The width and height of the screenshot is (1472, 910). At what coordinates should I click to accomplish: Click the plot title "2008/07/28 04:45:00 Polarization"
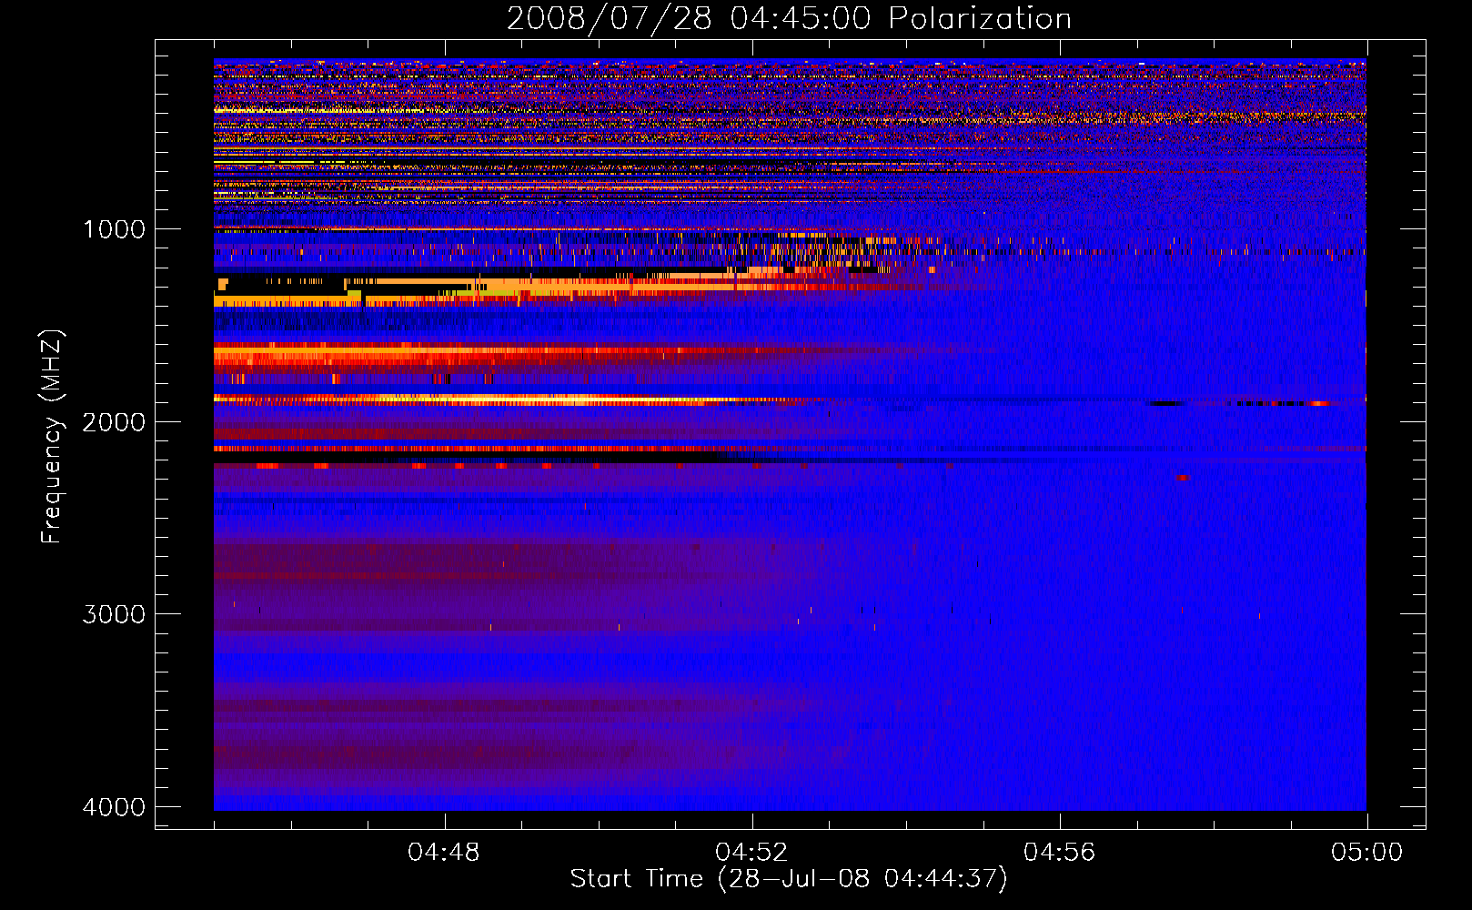(x=789, y=19)
